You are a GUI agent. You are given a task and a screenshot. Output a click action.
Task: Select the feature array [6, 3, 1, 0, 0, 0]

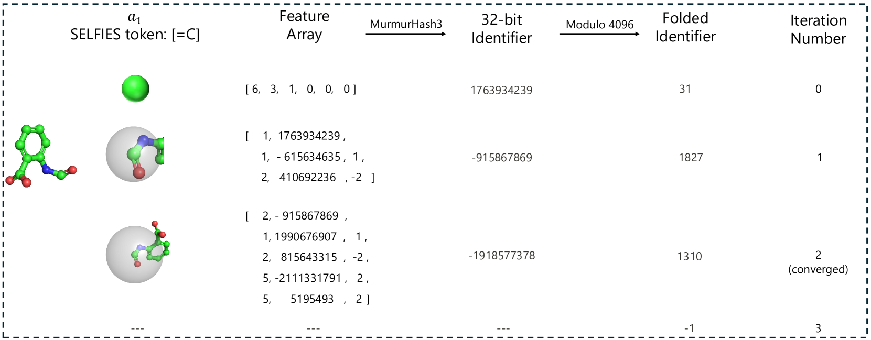coord(300,89)
